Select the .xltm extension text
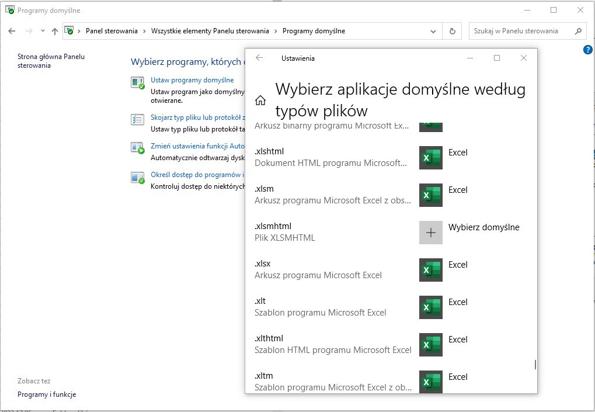 264,376
